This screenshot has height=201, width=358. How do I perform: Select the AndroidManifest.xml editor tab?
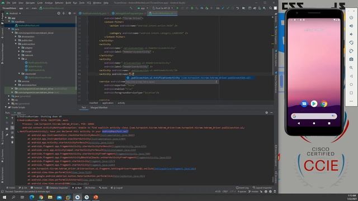click(x=163, y=13)
